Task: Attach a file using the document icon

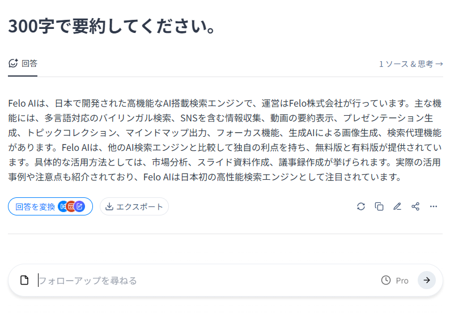Action: 24,280
